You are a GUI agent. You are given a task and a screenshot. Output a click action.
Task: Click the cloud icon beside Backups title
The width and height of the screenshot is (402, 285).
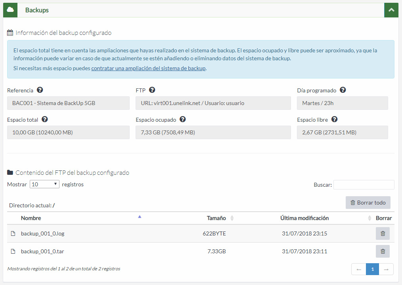point(10,10)
